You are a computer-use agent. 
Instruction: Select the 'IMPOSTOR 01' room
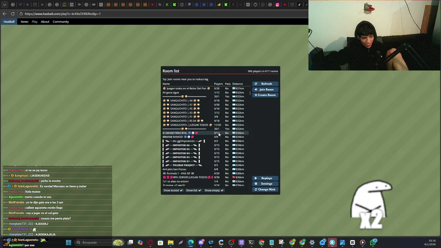(x=205, y=161)
